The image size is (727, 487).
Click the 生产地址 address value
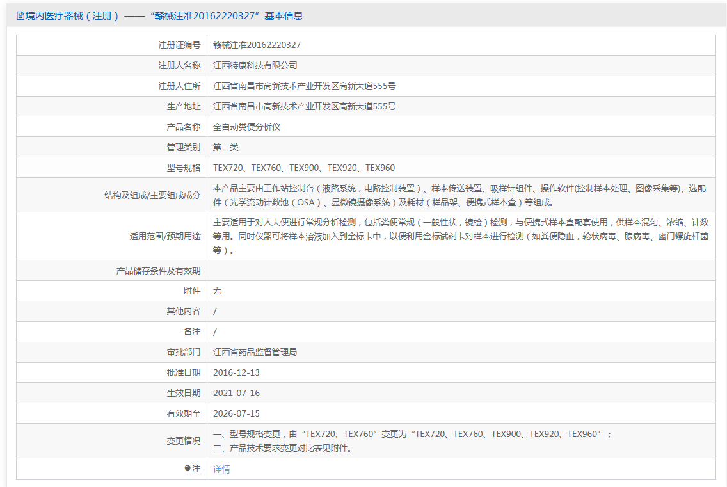[304, 106]
